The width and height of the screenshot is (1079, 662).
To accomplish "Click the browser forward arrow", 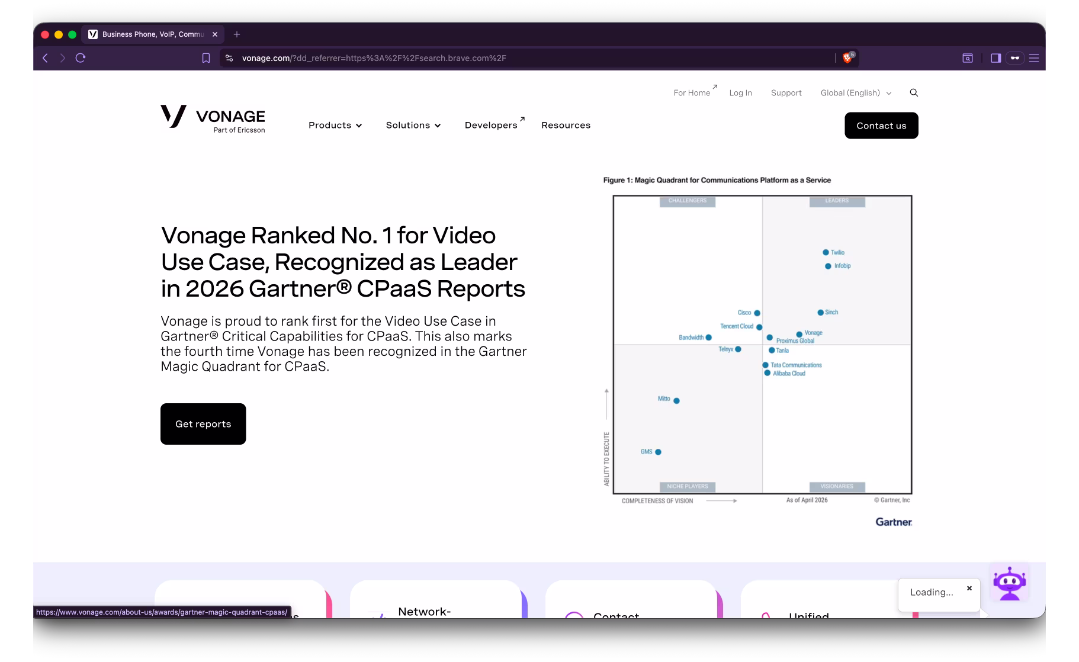I will pyautogui.click(x=62, y=58).
